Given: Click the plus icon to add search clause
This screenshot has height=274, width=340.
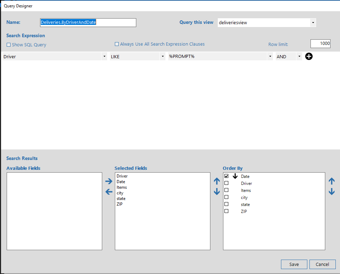Looking at the screenshot, I should tap(309, 56).
